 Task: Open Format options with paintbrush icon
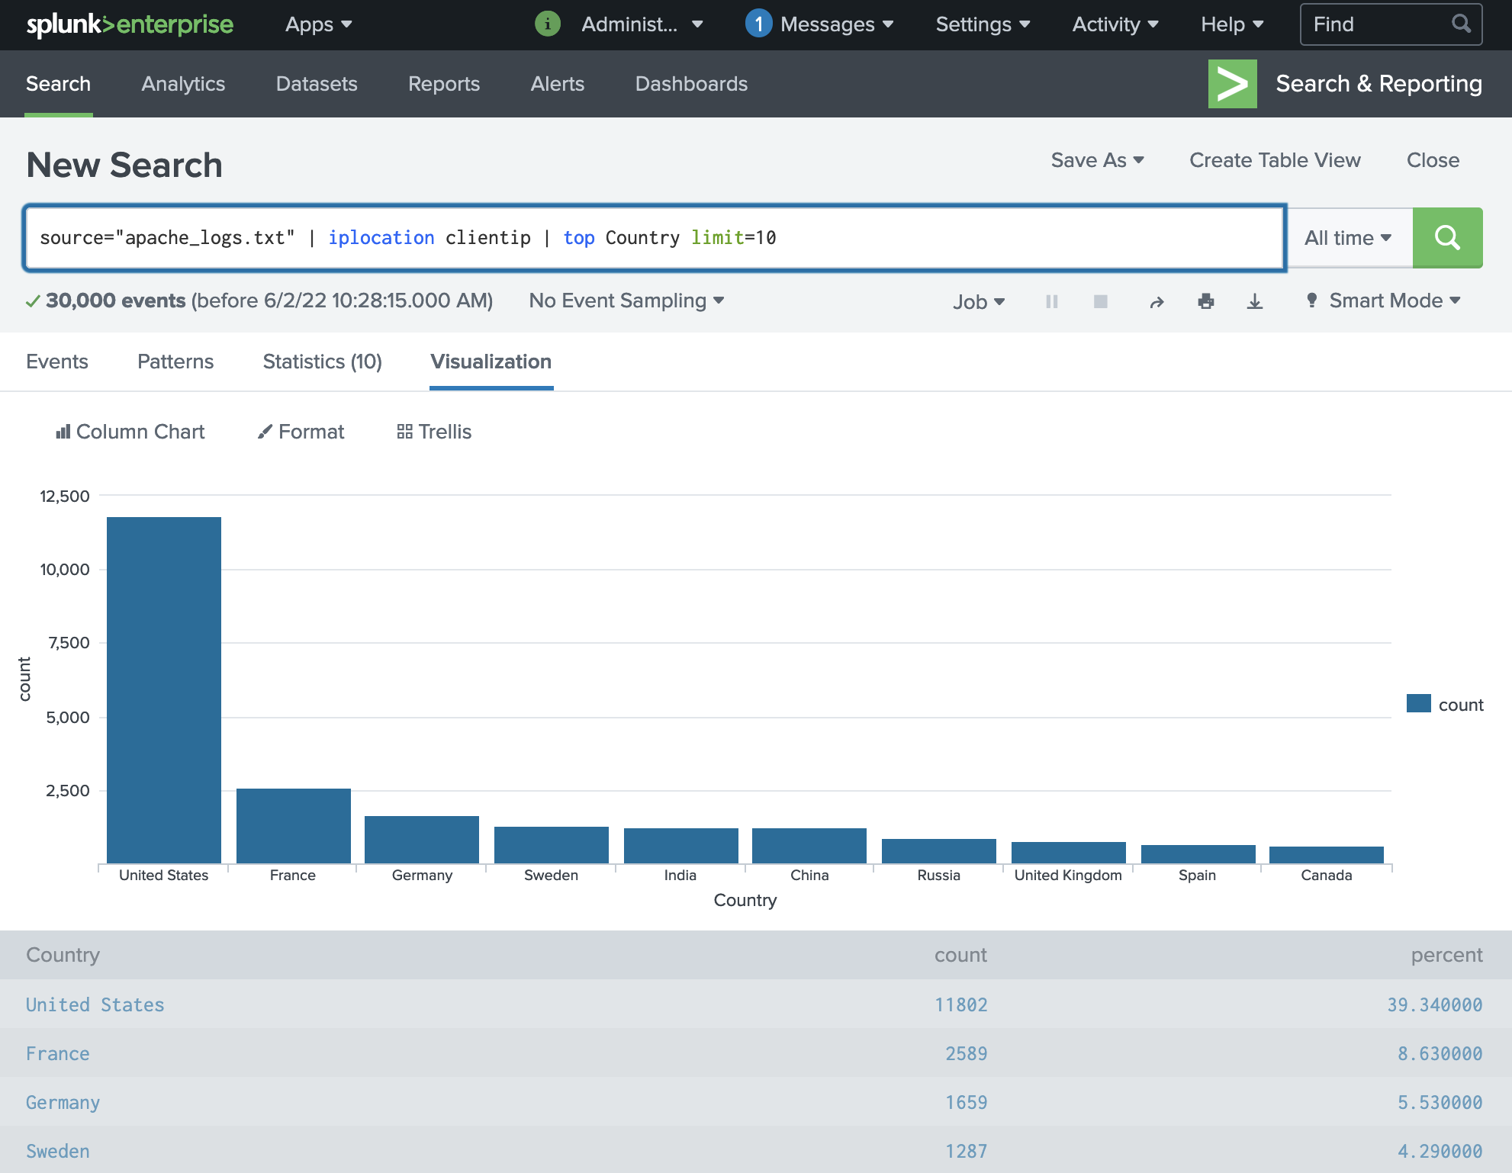301,432
